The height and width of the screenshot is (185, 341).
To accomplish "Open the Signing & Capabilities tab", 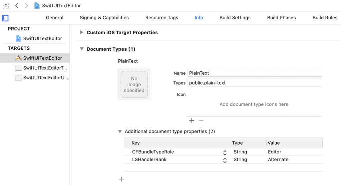I will pos(104,18).
